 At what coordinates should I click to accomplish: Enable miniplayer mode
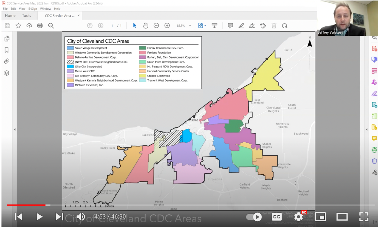click(x=320, y=217)
